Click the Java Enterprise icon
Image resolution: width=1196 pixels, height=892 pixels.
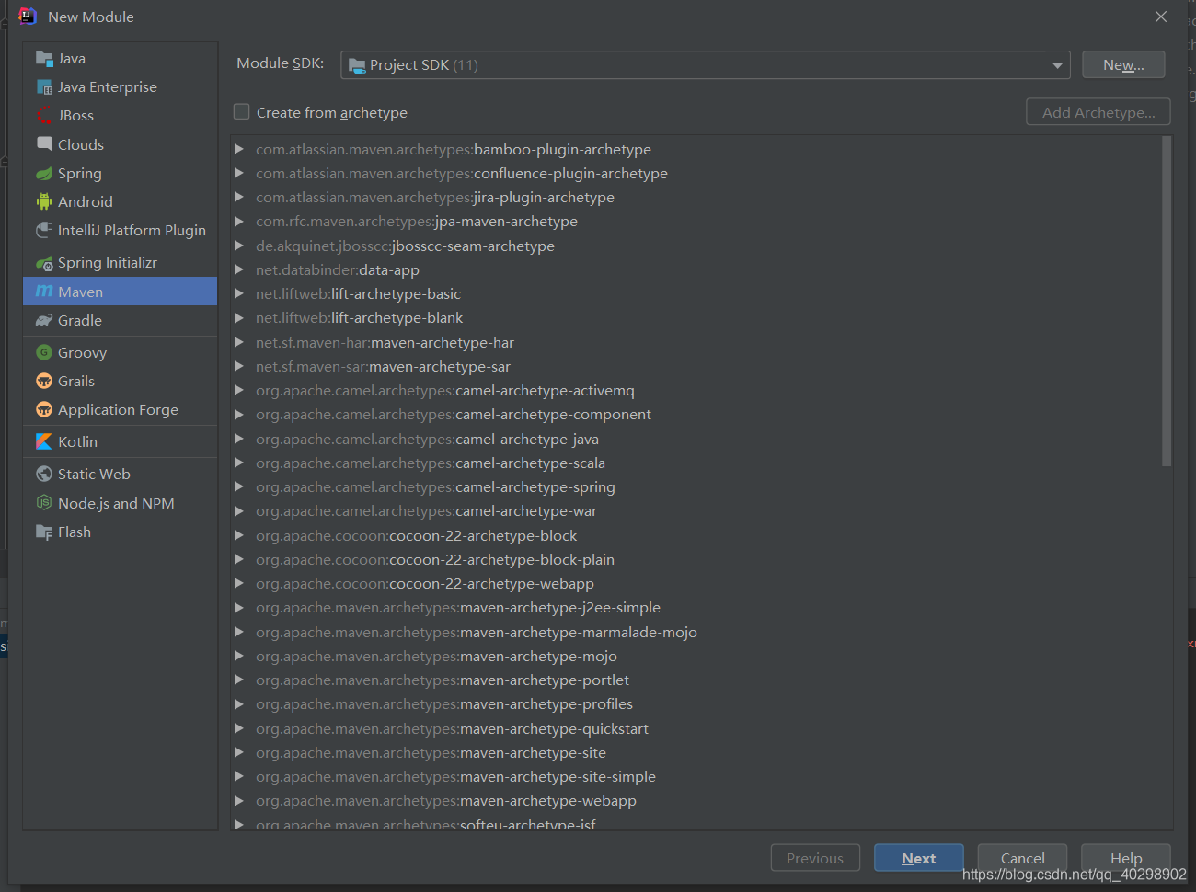coord(43,87)
